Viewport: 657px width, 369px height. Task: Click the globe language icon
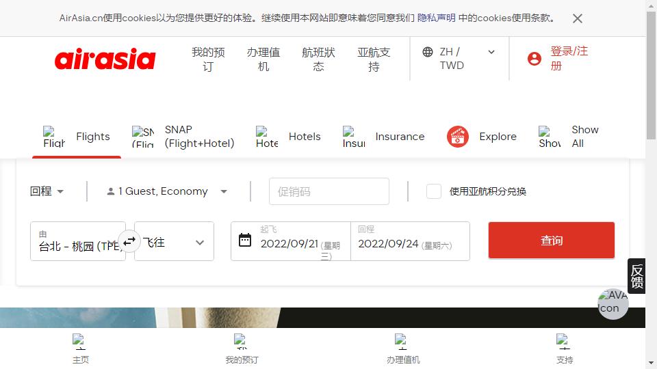(427, 52)
